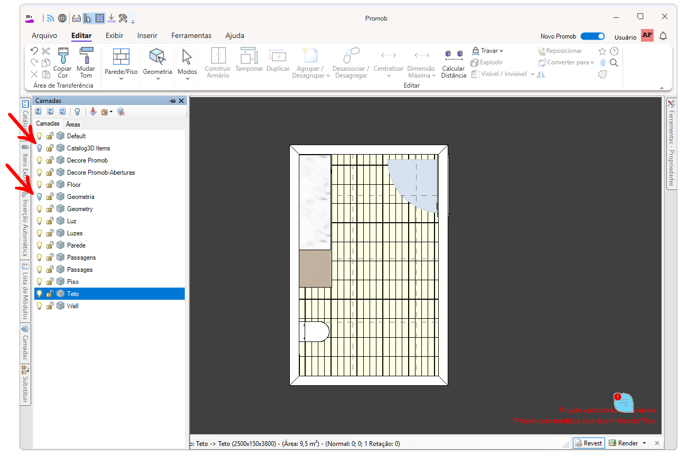Click the undo arrow icon

(x=34, y=51)
